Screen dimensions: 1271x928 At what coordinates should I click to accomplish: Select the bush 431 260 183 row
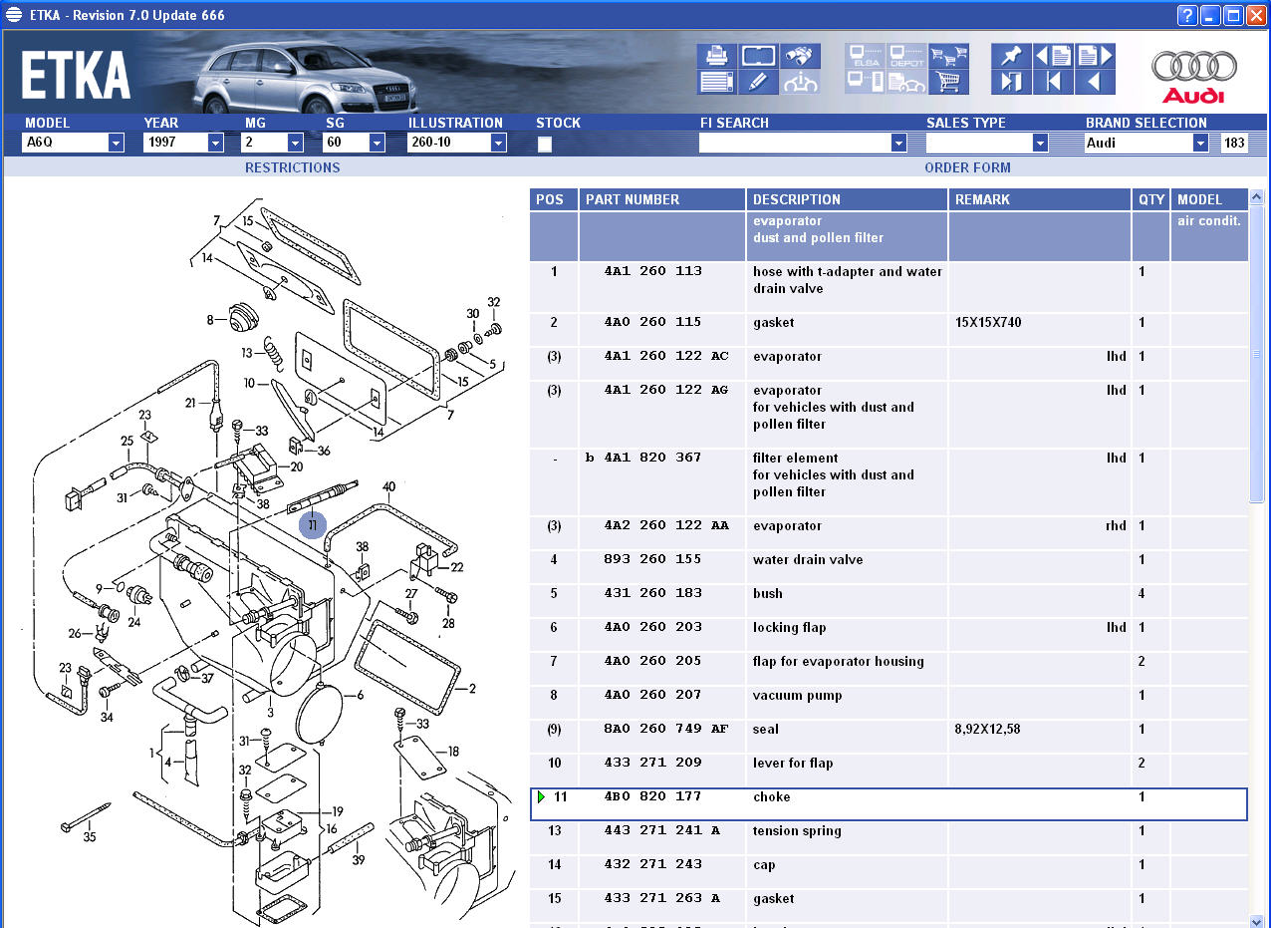(x=889, y=601)
